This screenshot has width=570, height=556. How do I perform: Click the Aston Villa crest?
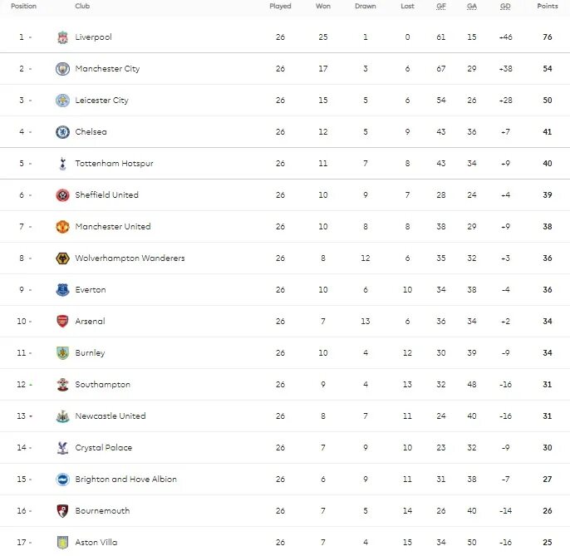point(62,543)
